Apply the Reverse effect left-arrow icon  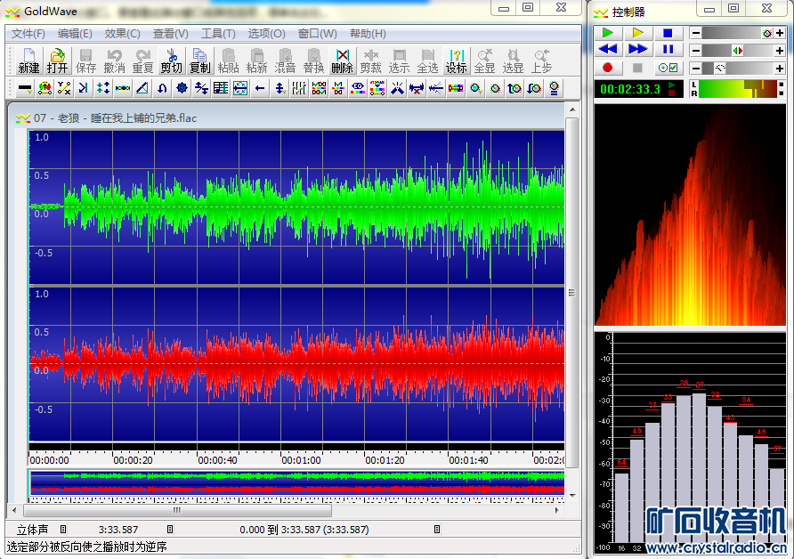[260, 87]
